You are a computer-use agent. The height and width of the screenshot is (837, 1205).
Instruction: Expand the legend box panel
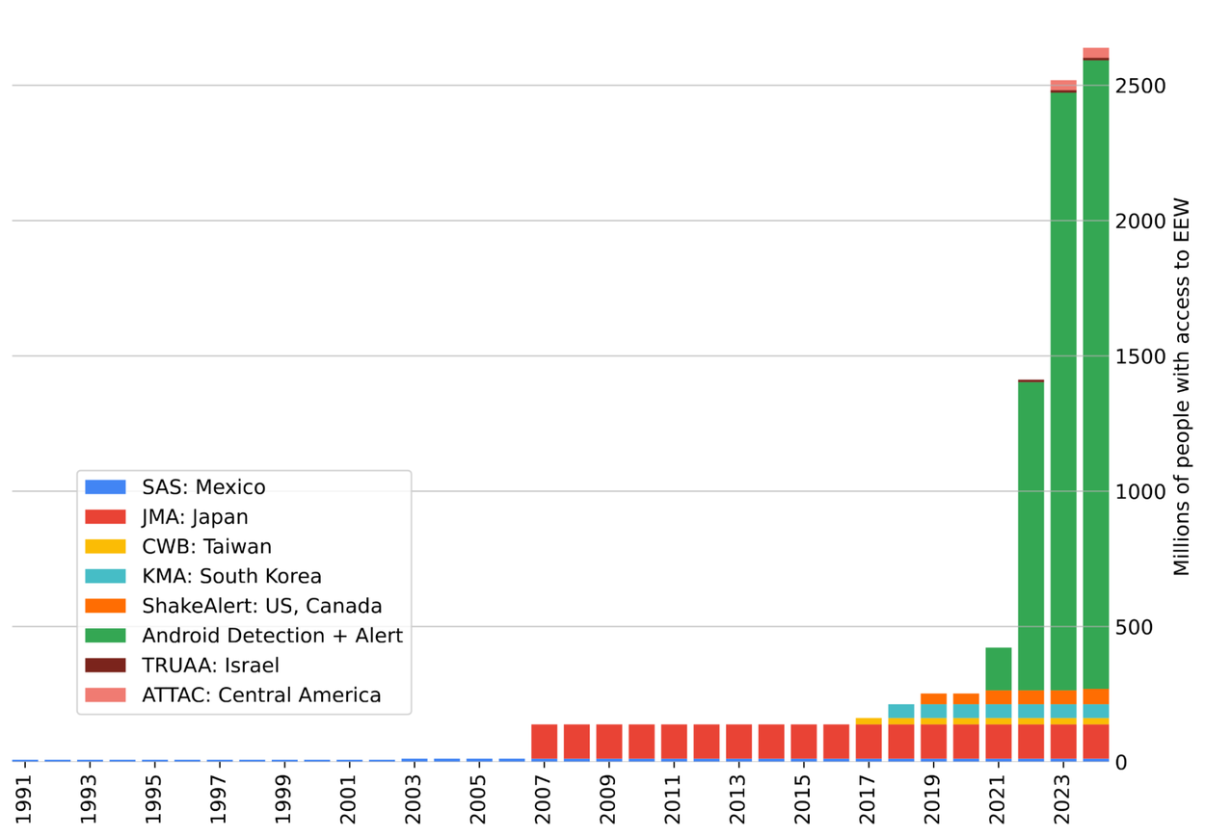click(x=244, y=590)
